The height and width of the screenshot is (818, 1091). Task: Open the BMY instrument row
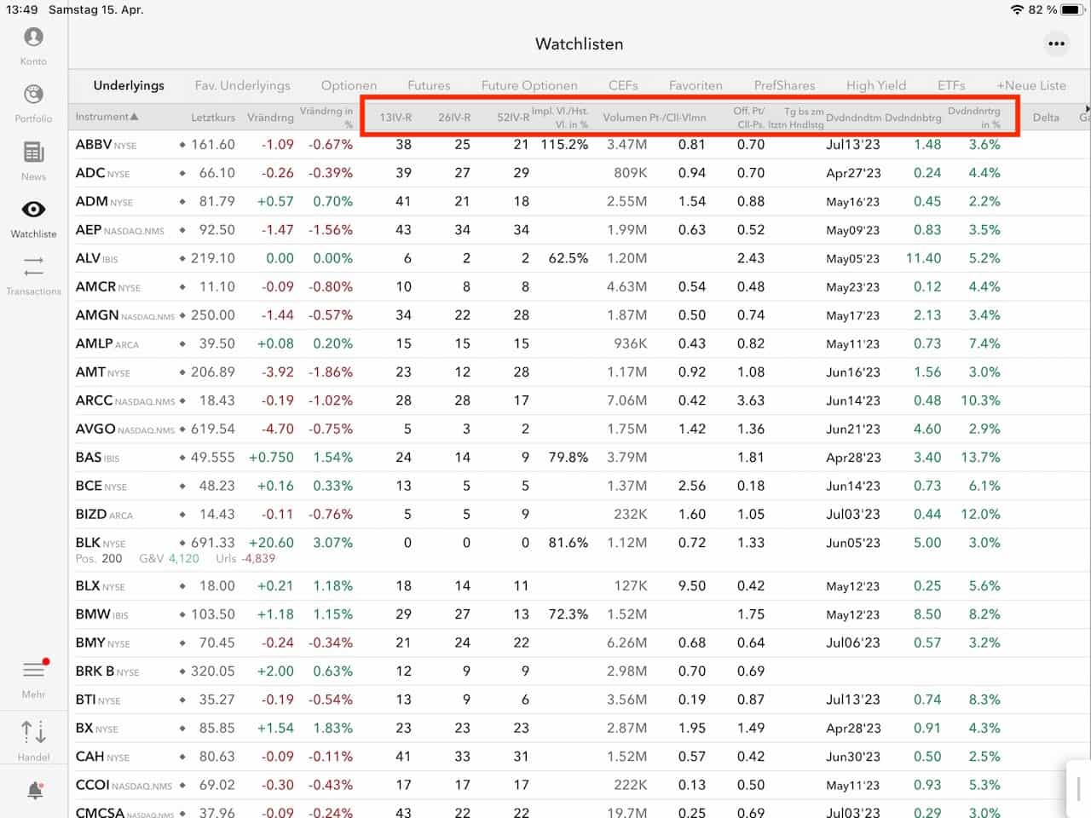click(x=580, y=643)
